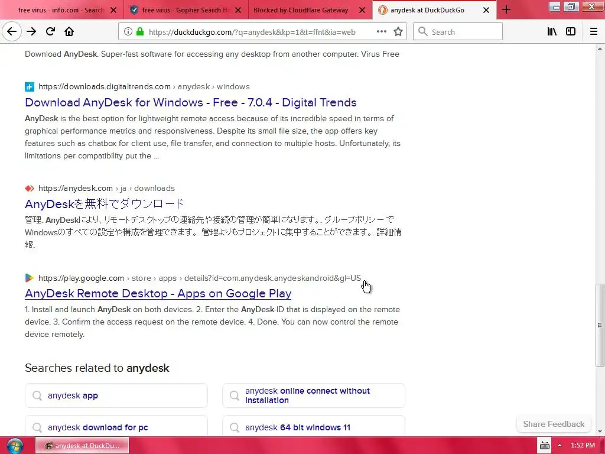The width and height of the screenshot is (605, 454).
Task: Open 'Download AnyDesk for Windows - Free - 7.0.4' result
Action: [191, 102]
